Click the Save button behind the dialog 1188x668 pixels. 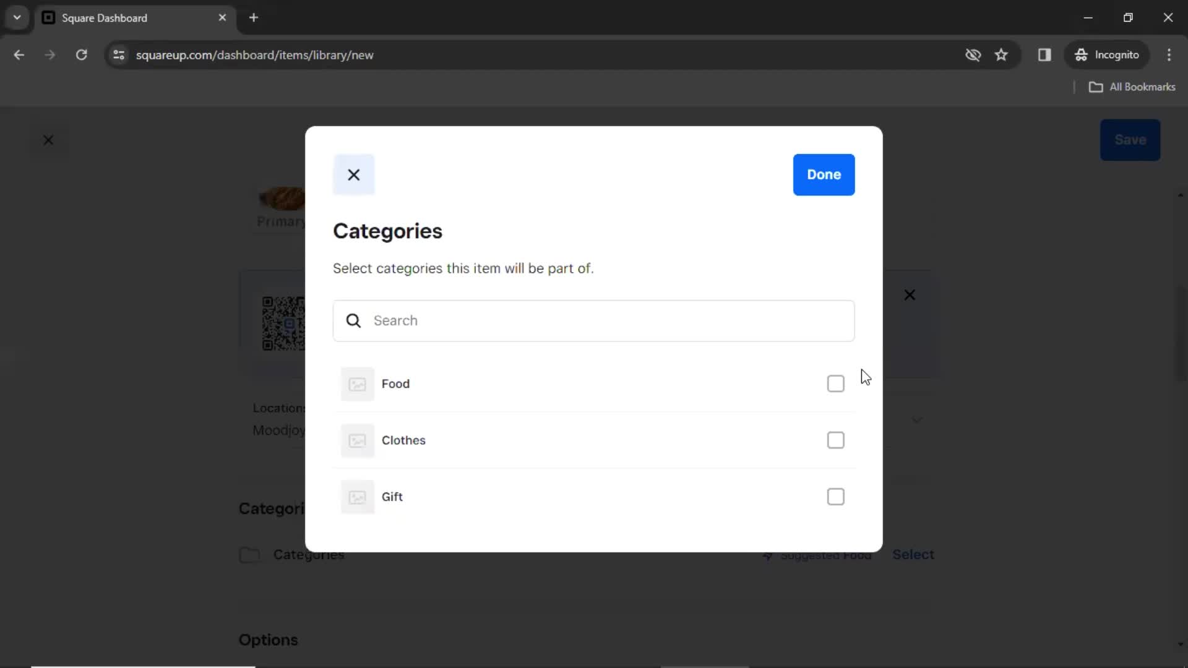pyautogui.click(x=1130, y=140)
